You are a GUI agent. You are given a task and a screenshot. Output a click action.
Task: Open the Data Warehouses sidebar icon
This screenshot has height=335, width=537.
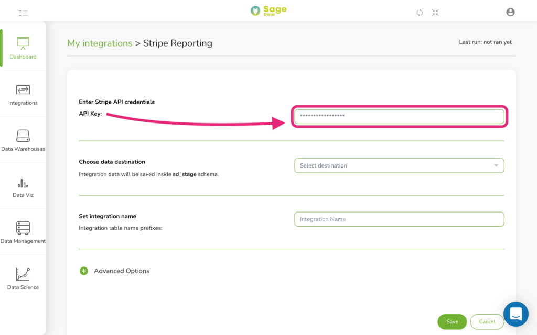[x=23, y=136]
